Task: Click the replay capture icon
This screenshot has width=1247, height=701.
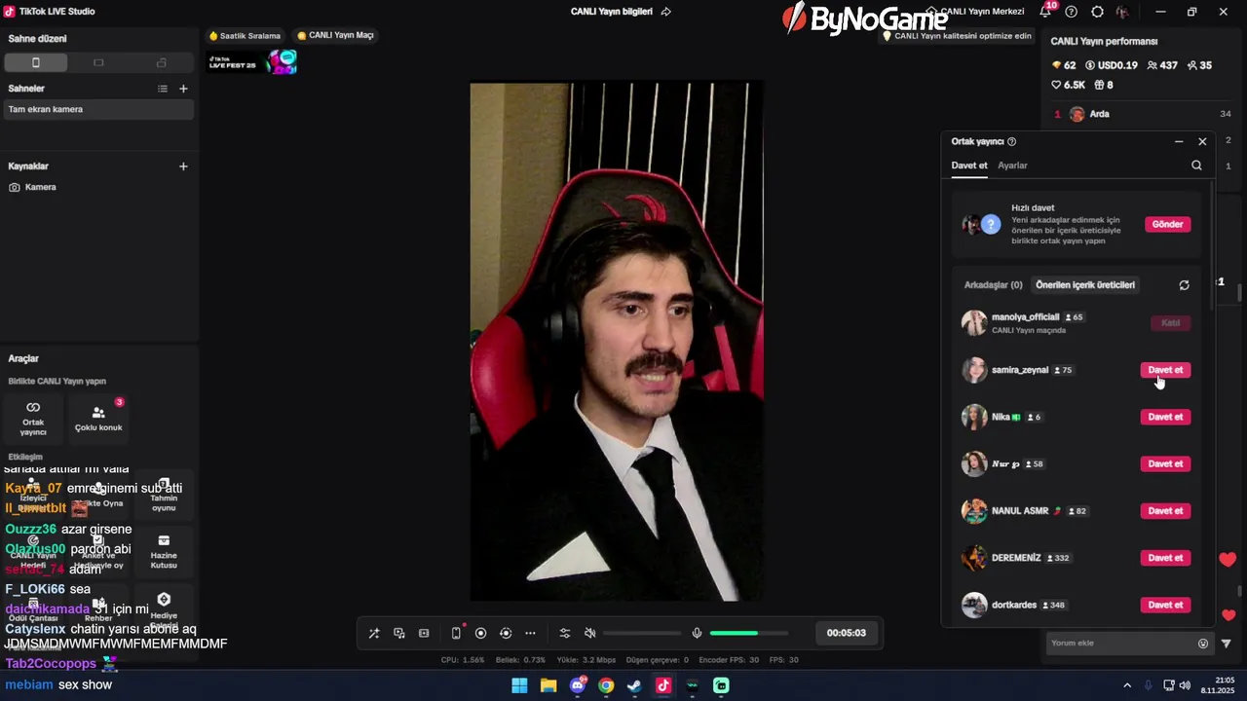Action: (506, 633)
